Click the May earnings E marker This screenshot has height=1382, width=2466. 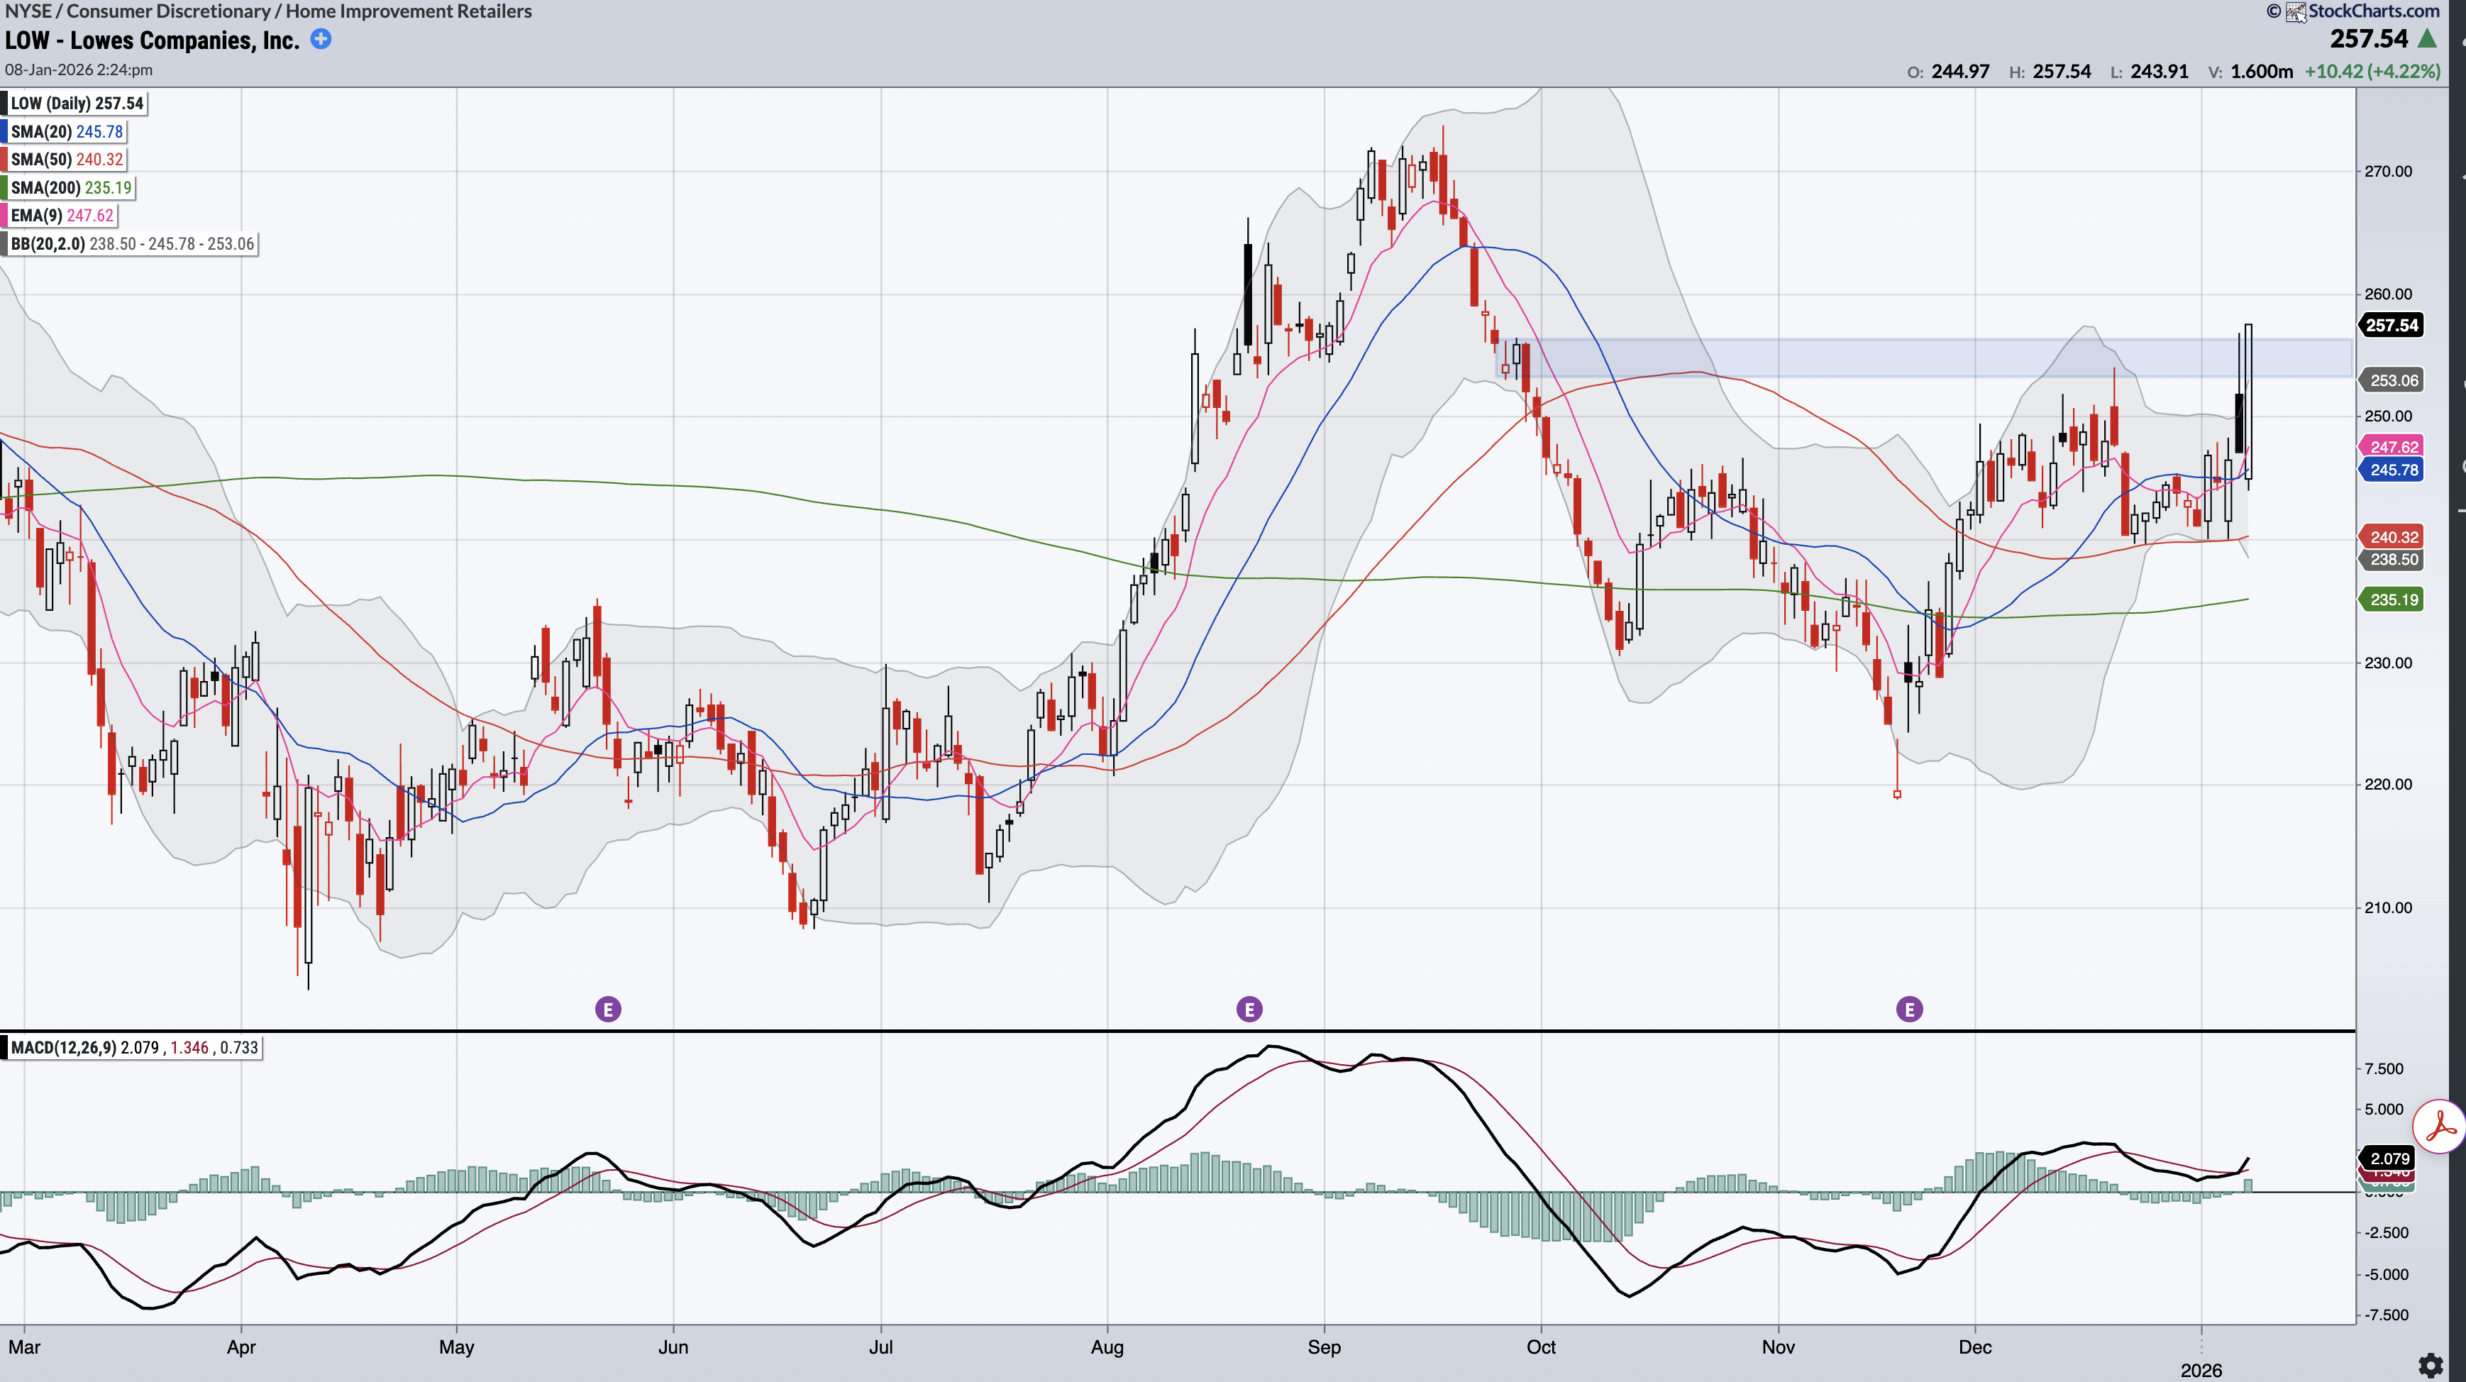tap(608, 1009)
